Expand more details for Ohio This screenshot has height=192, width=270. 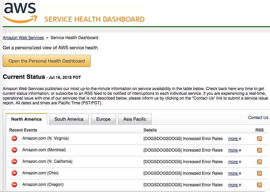235,173
